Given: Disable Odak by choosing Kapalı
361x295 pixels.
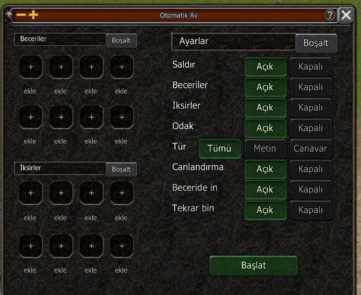Looking at the screenshot, I should pos(311,128).
